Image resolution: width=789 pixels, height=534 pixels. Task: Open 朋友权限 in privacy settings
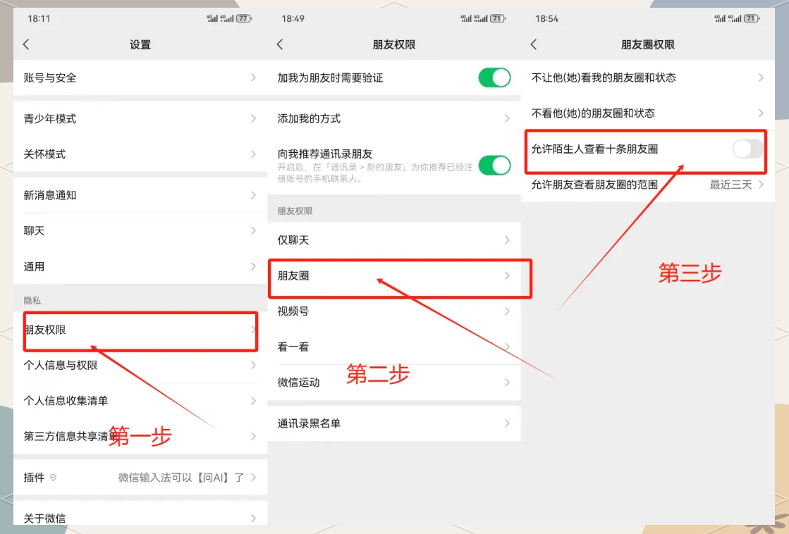point(140,330)
